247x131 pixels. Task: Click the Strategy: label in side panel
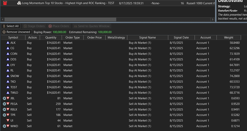coord(224,7)
